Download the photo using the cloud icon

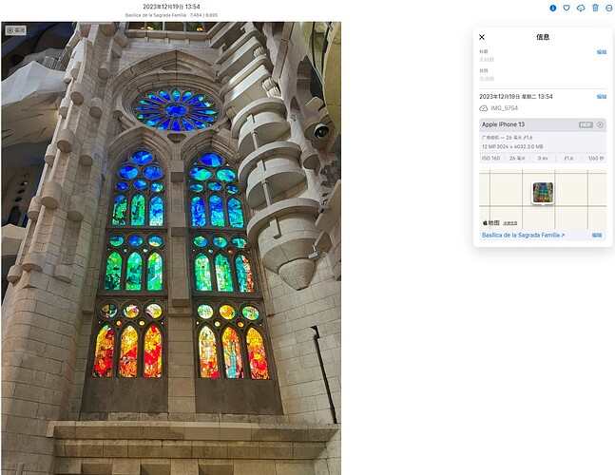(x=581, y=8)
